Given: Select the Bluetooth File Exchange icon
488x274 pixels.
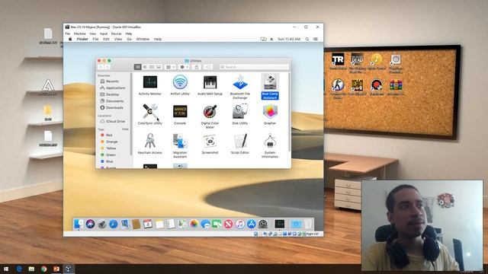Looking at the screenshot, I should [240, 82].
